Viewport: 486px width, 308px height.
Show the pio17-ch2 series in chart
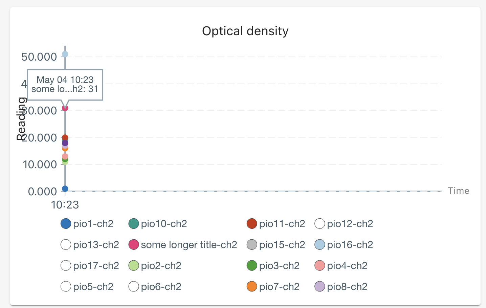click(x=66, y=266)
